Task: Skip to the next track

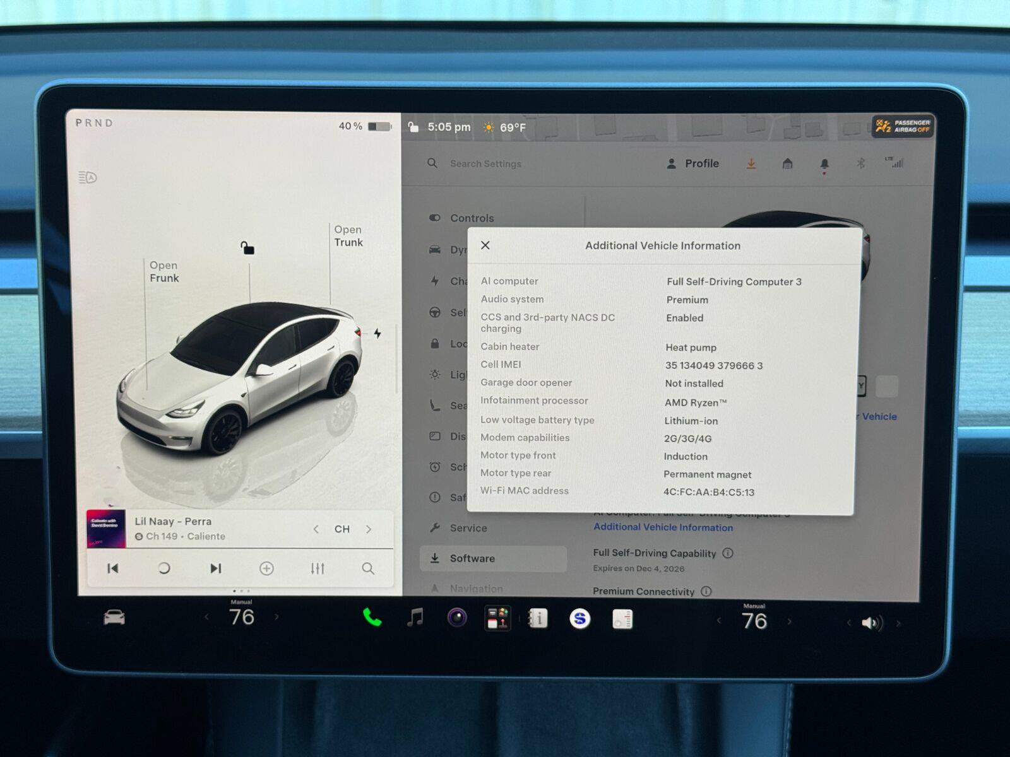Action: (216, 568)
